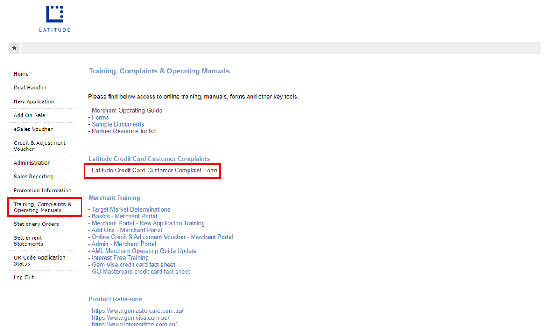Open Gem Visa credit card fact sheet
The width and height of the screenshot is (544, 326).
pyautogui.click(x=133, y=265)
